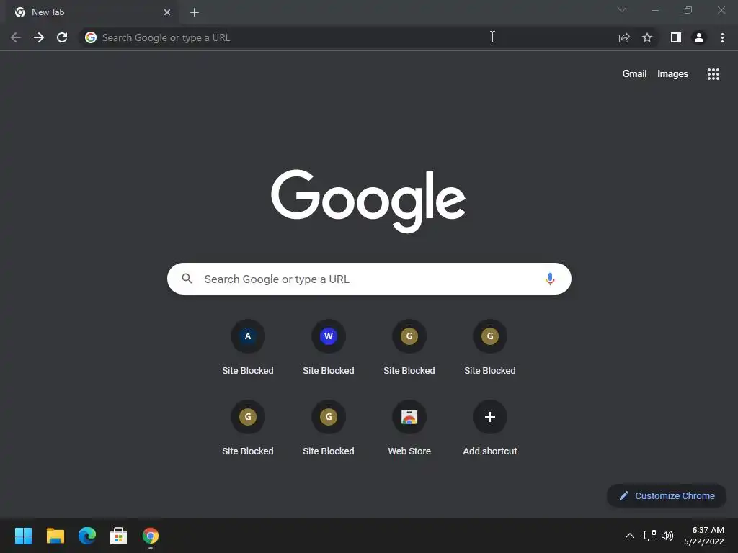The height and width of the screenshot is (553, 738).
Task: Click the Customize Chrome button
Action: [667, 495]
